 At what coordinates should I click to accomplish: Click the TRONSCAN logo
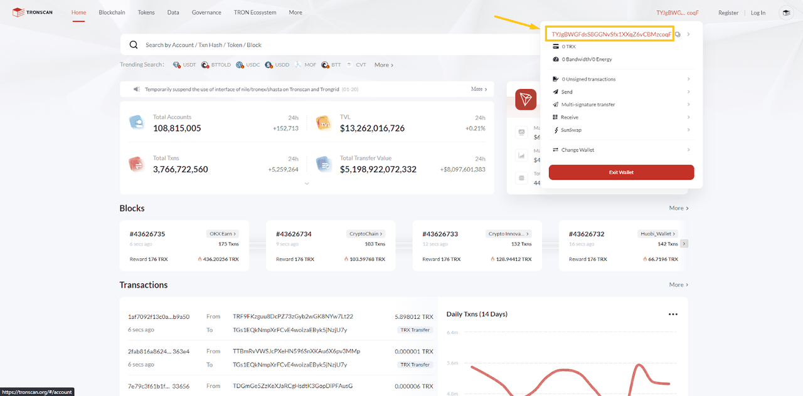point(32,12)
